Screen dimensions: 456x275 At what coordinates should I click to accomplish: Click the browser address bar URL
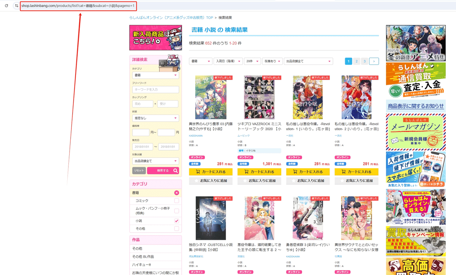(x=78, y=6)
